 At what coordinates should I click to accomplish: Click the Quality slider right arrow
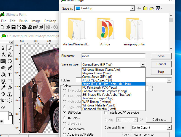pyautogui.click(x=135, y=120)
